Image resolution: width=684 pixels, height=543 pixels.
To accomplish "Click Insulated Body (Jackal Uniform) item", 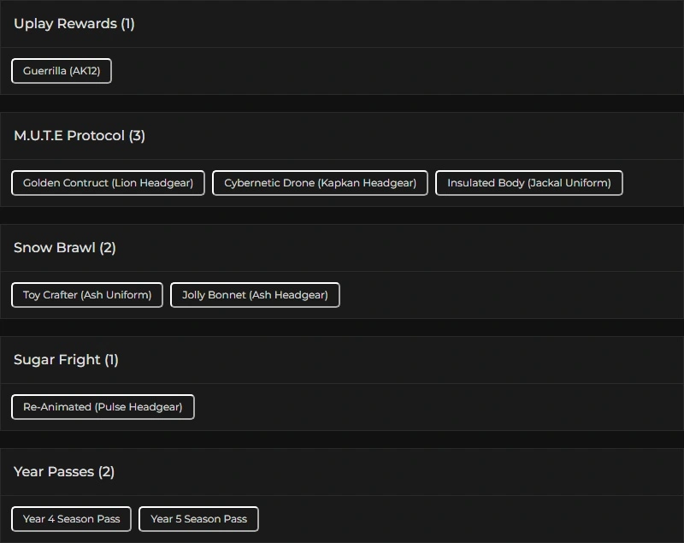I will pyautogui.click(x=528, y=183).
